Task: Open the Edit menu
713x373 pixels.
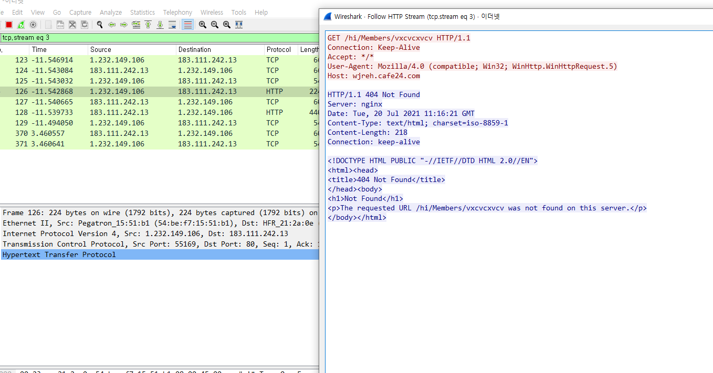Action: tap(17, 12)
